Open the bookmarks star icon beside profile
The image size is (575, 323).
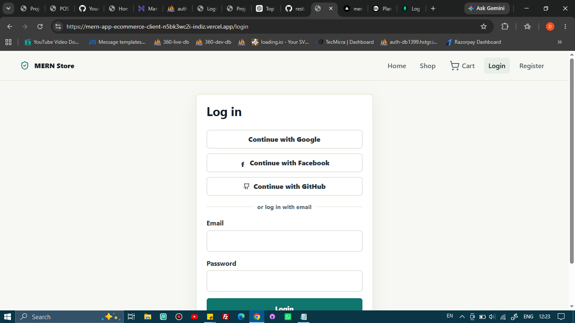pos(527,26)
